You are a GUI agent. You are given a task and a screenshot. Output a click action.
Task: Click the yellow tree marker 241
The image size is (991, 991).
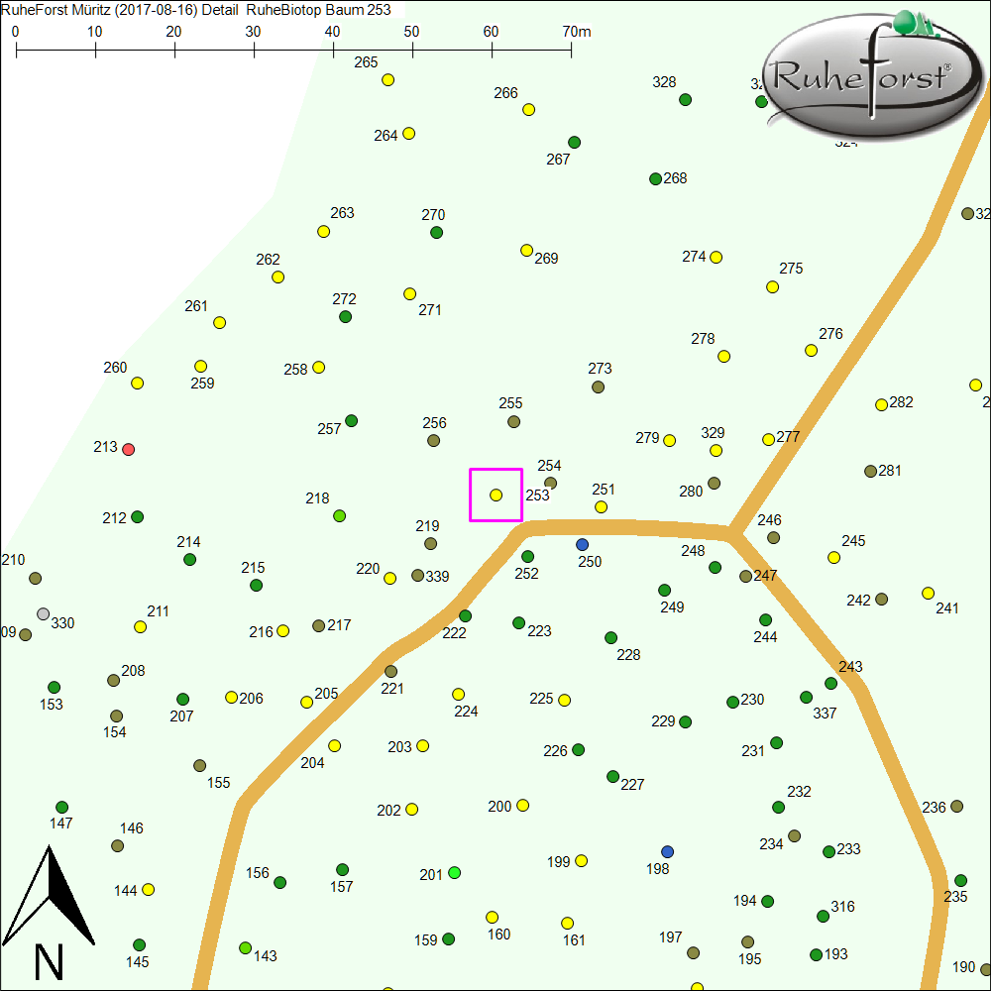[928, 593]
